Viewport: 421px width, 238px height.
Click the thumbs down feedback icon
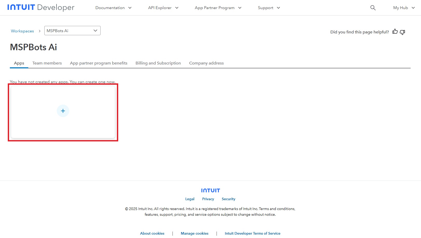point(402,32)
